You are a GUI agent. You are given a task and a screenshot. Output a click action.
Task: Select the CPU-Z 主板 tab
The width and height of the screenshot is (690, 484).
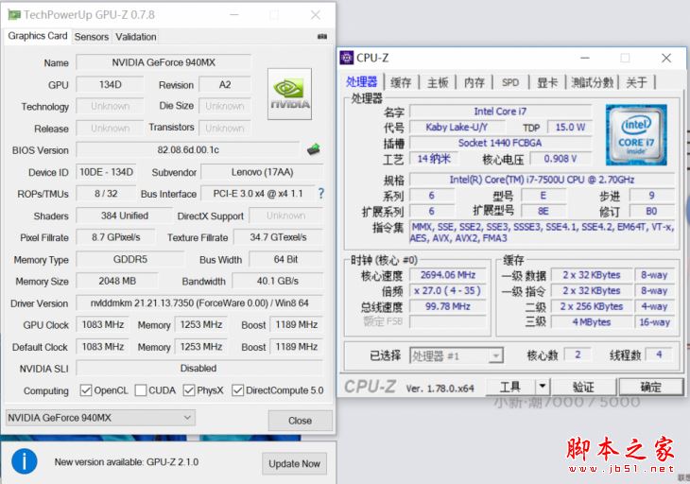point(438,82)
